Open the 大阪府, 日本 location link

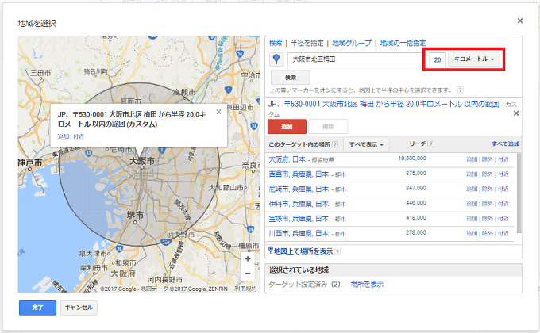click(x=287, y=159)
